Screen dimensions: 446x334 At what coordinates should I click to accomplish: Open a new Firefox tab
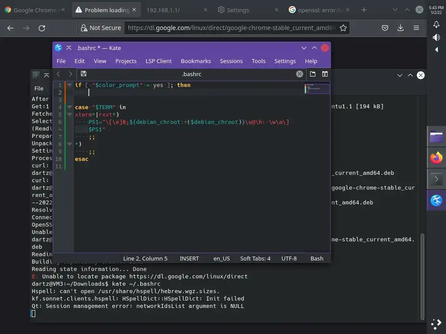click(364, 10)
